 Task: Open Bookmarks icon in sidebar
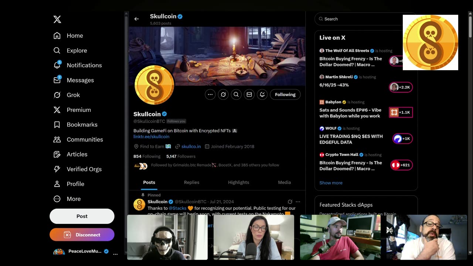coord(57,125)
